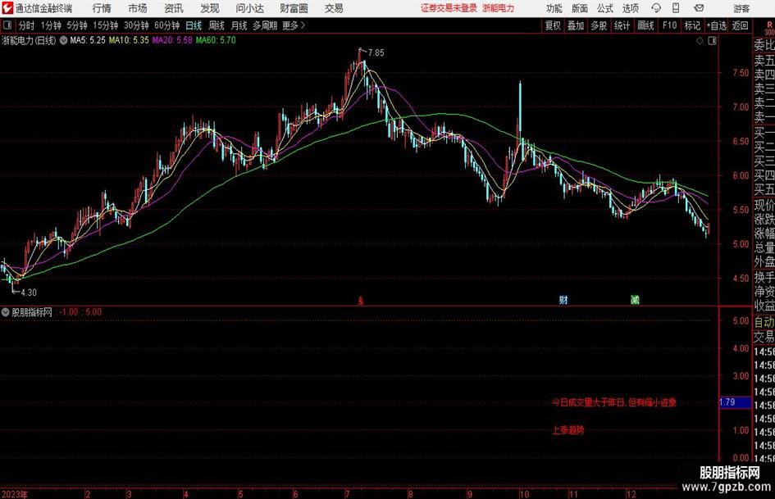This screenshot has width=775, height=499.
Task: Click the red 上涨趋势 text
Action: pos(568,430)
